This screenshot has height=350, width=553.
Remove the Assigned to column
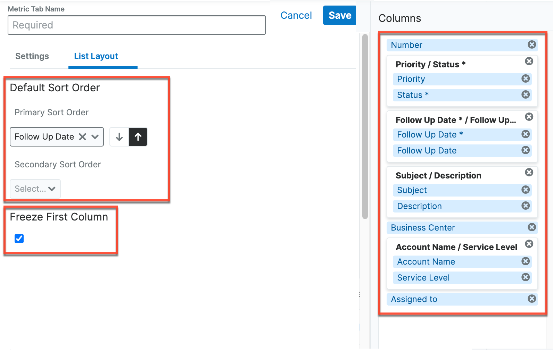pos(531,299)
